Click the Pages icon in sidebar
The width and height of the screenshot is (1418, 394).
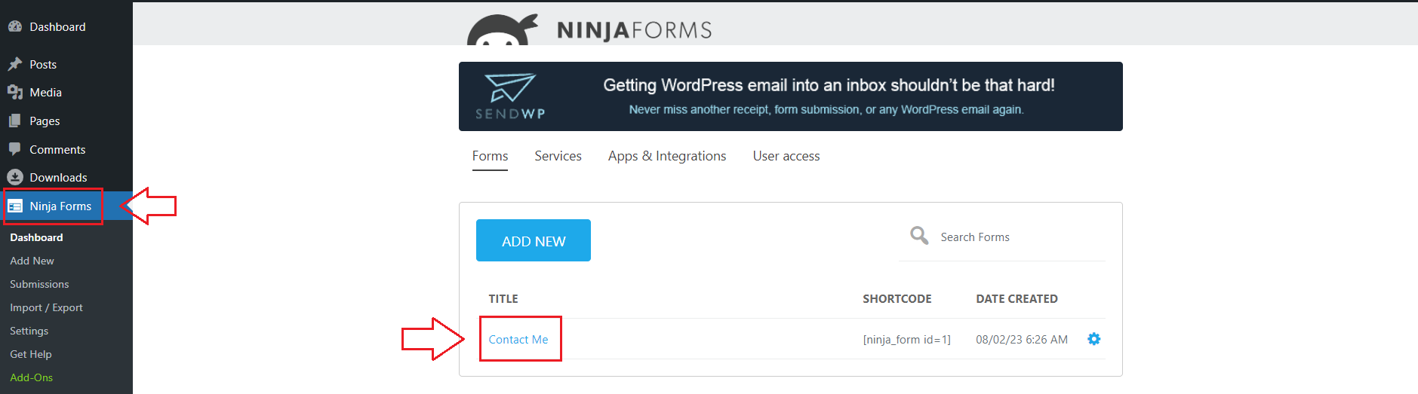15,121
